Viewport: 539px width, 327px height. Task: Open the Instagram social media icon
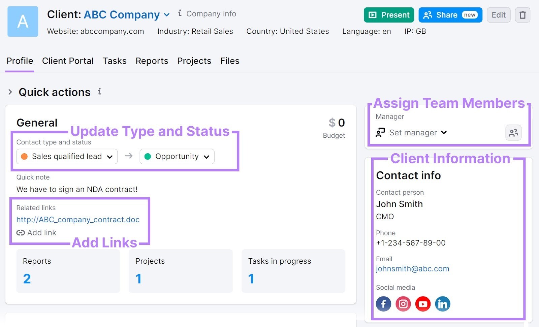[403, 304]
